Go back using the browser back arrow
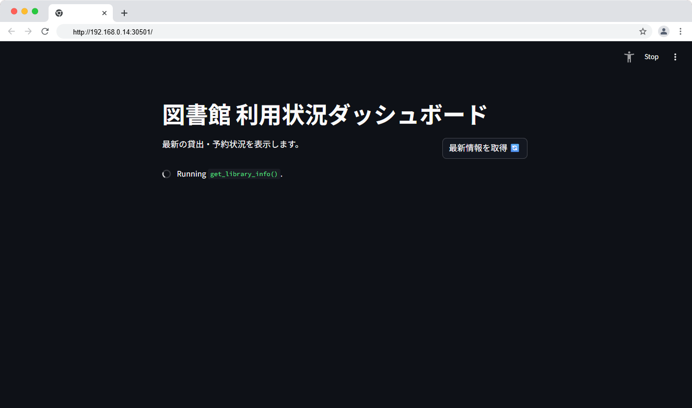 [x=11, y=31]
